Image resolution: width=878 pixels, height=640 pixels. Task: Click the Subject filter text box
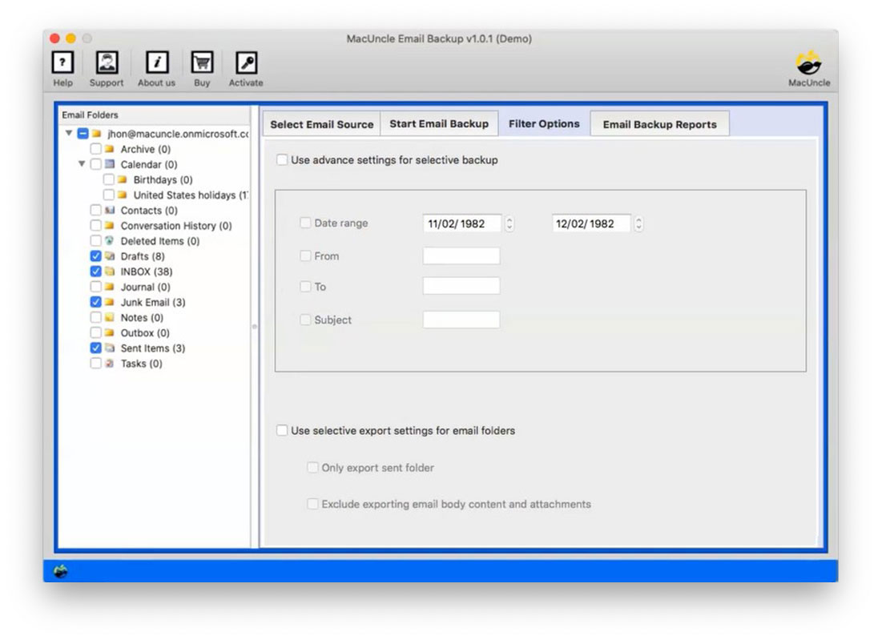click(x=461, y=319)
